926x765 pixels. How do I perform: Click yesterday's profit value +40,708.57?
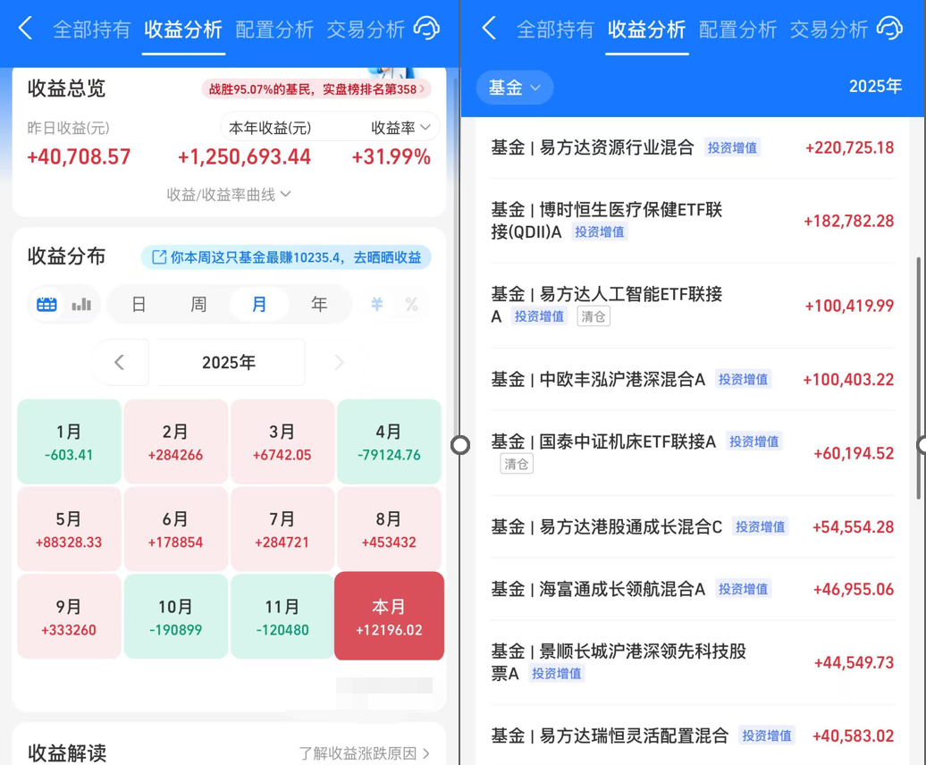pos(79,157)
